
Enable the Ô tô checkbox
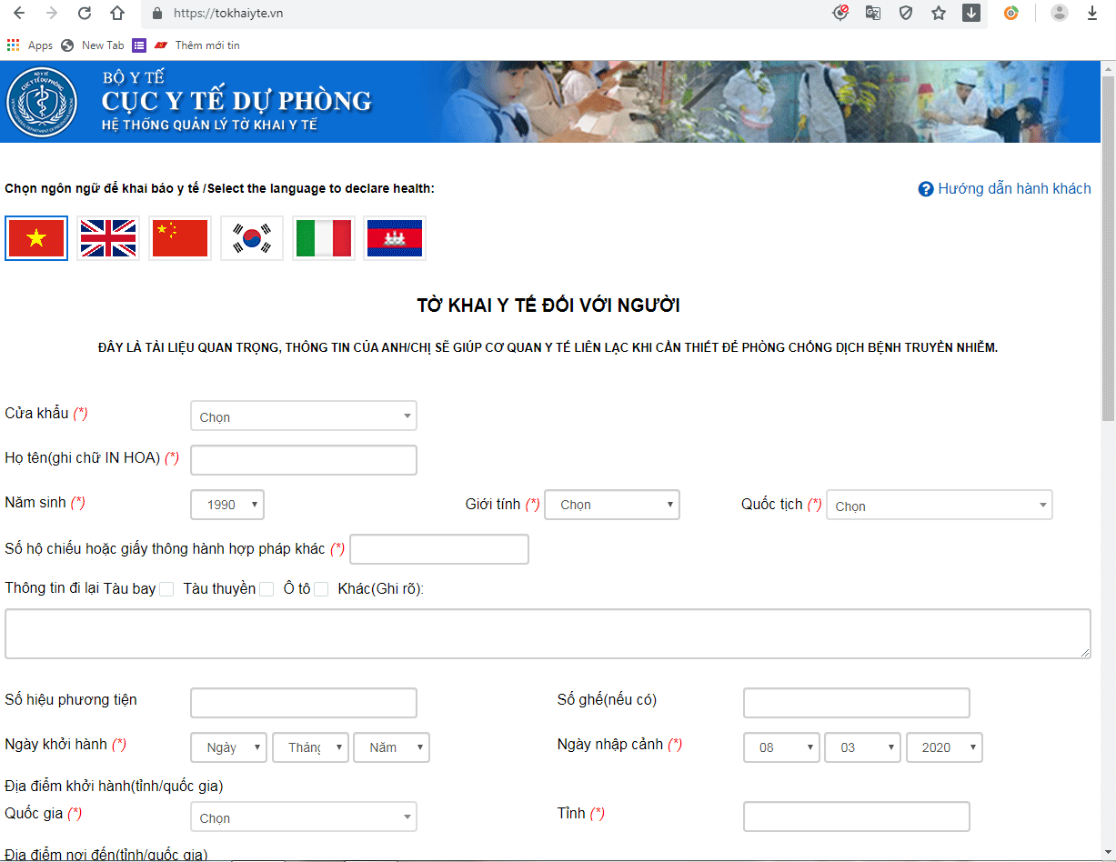(321, 589)
